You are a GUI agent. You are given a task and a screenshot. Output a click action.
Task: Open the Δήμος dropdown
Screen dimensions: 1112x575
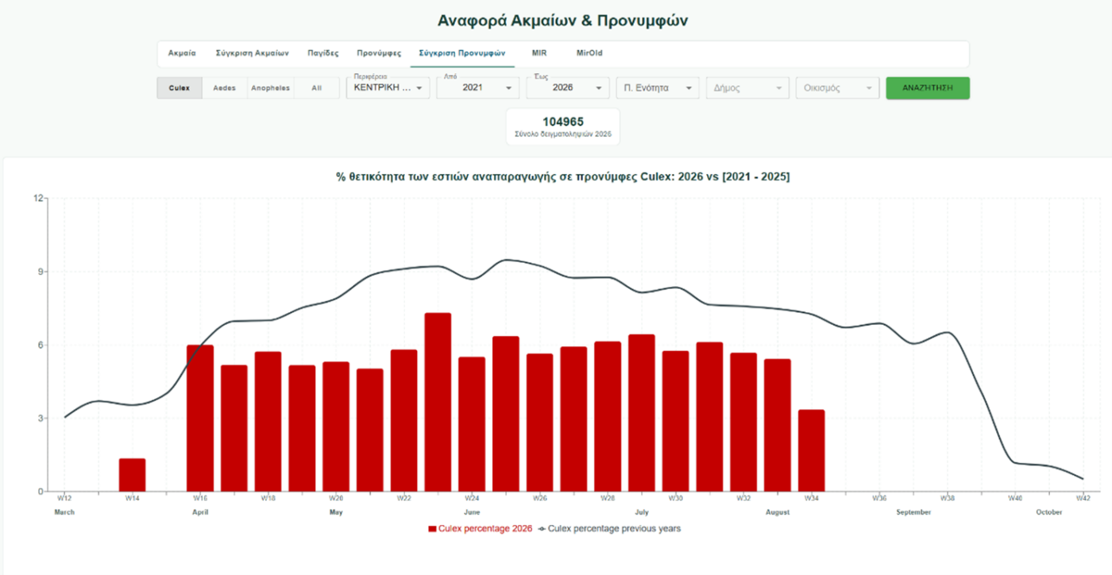(x=747, y=87)
